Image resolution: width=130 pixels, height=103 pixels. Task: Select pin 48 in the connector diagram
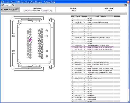tap(47, 36)
